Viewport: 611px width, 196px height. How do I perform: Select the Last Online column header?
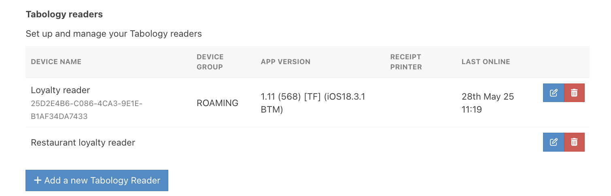pyautogui.click(x=486, y=62)
